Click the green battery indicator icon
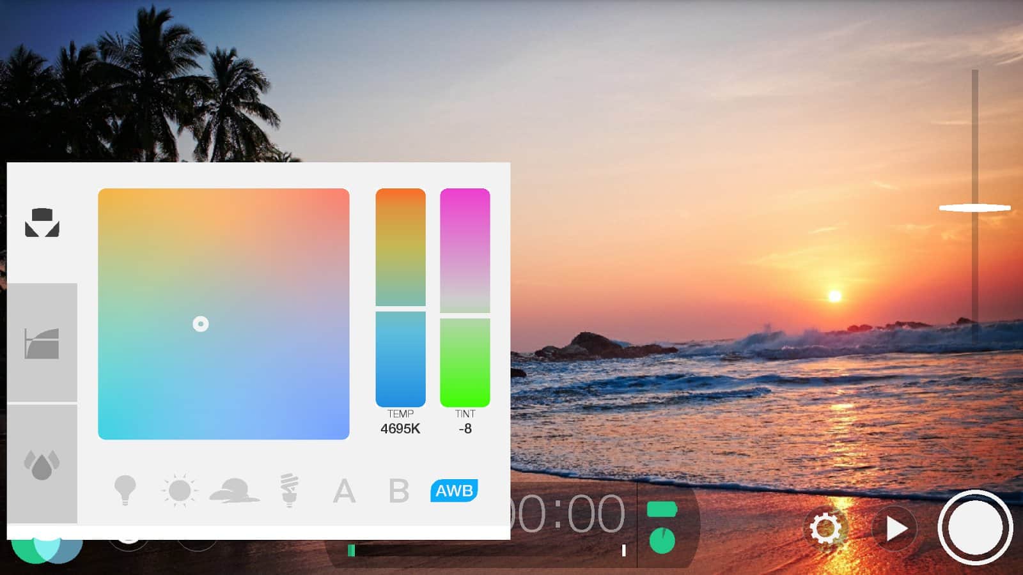 662,509
